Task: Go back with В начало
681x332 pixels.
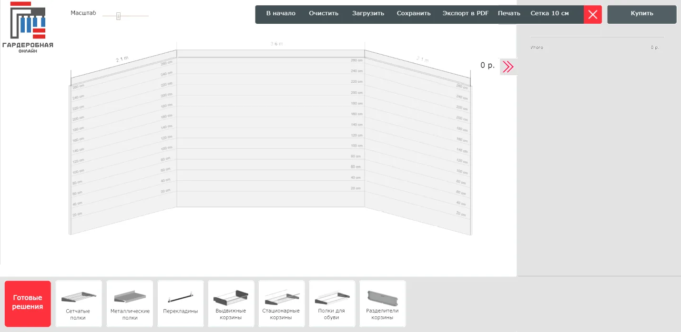Action: 281,13
